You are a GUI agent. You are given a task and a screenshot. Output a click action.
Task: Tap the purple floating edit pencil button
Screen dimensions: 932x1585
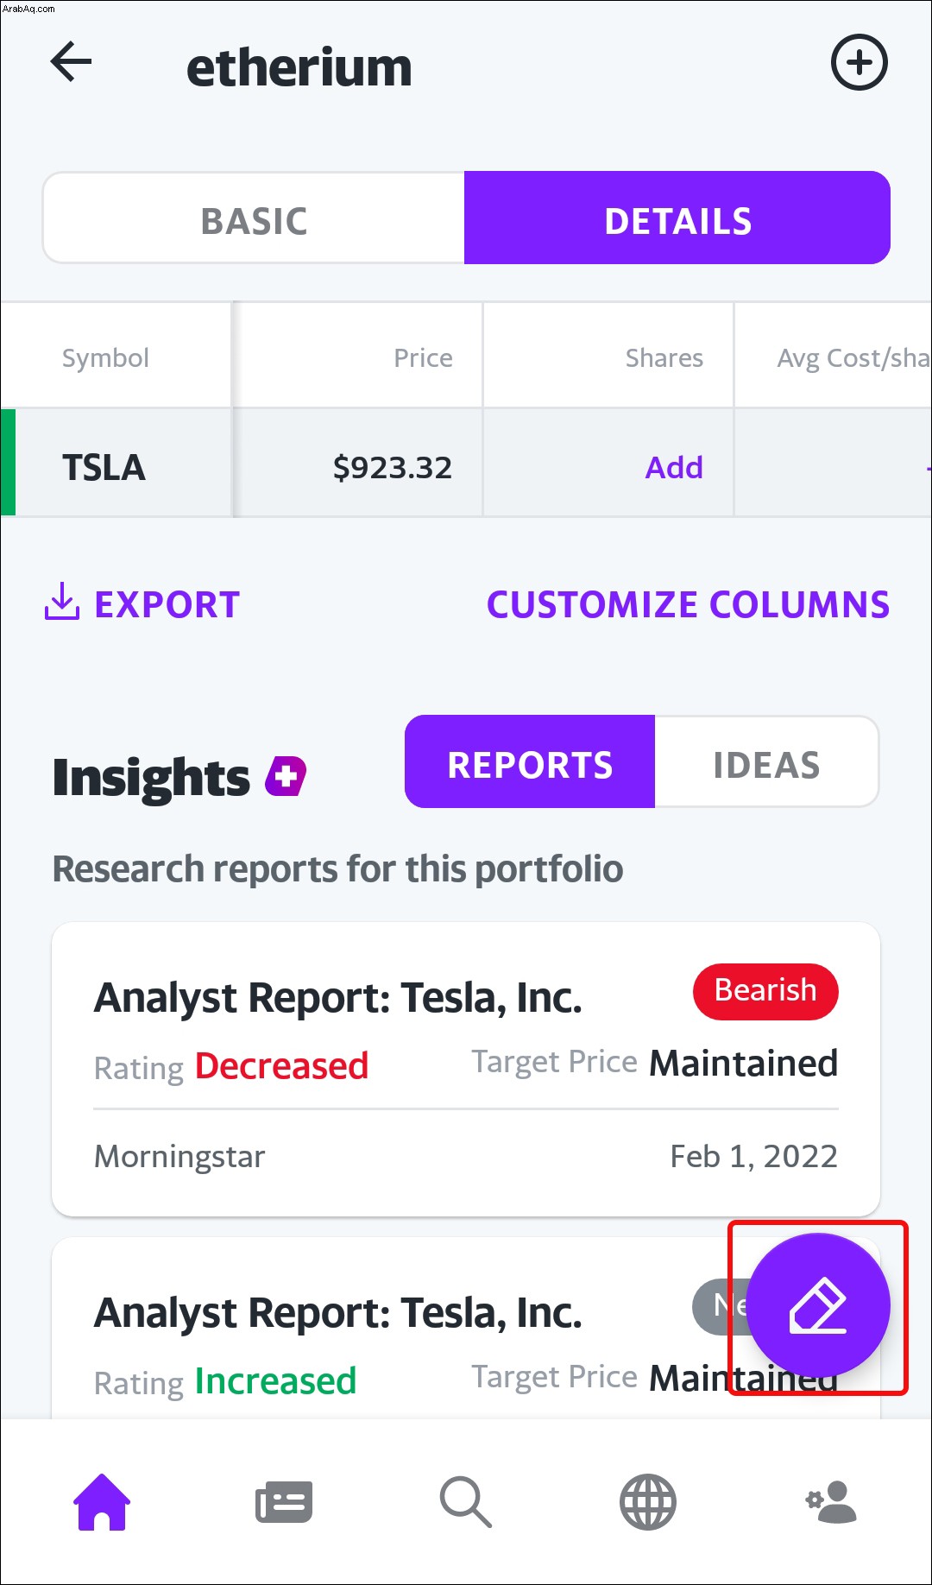click(x=817, y=1304)
